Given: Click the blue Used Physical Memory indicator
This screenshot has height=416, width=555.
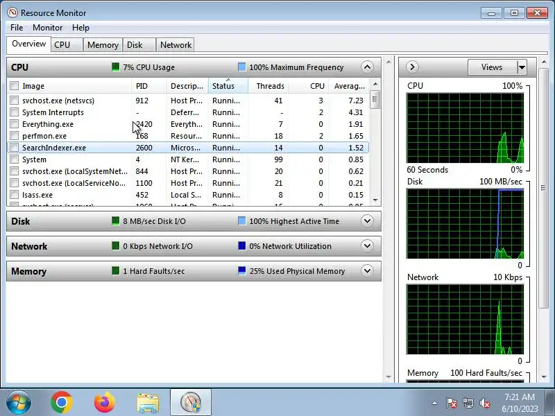Looking at the screenshot, I should pos(241,271).
